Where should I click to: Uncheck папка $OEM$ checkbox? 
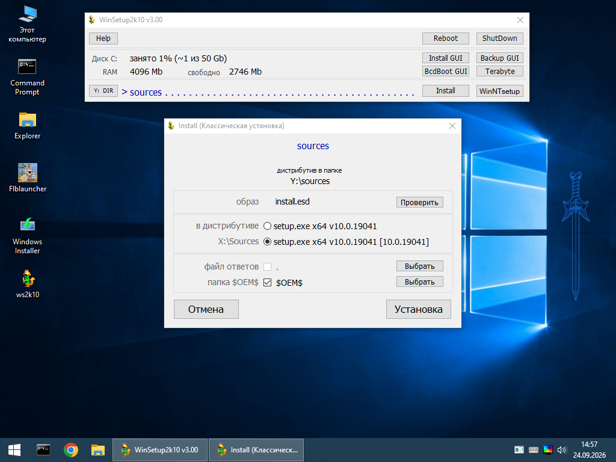pyautogui.click(x=268, y=283)
